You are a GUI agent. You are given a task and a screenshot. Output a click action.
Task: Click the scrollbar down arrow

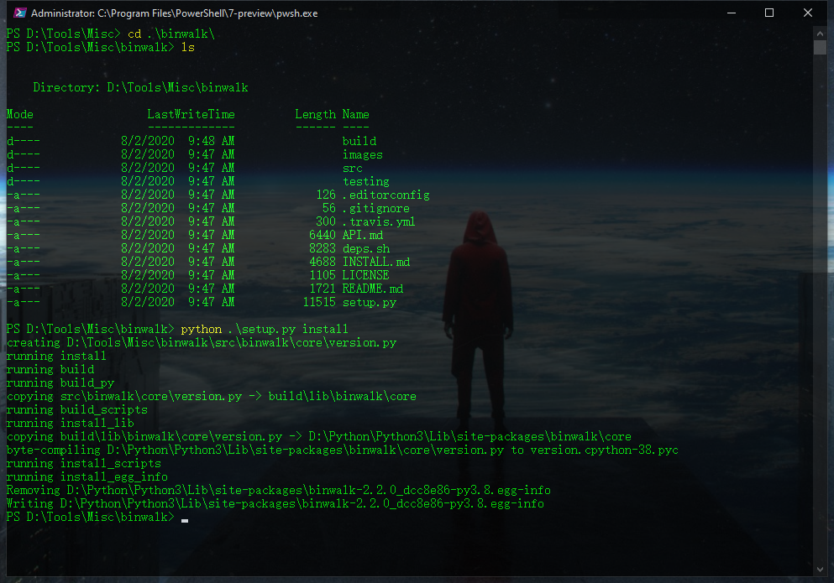click(x=821, y=569)
